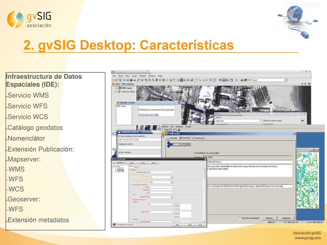The height and width of the screenshot is (245, 327).
Task: Click the WMS Layer entry in Identify results
Action: (121, 106)
